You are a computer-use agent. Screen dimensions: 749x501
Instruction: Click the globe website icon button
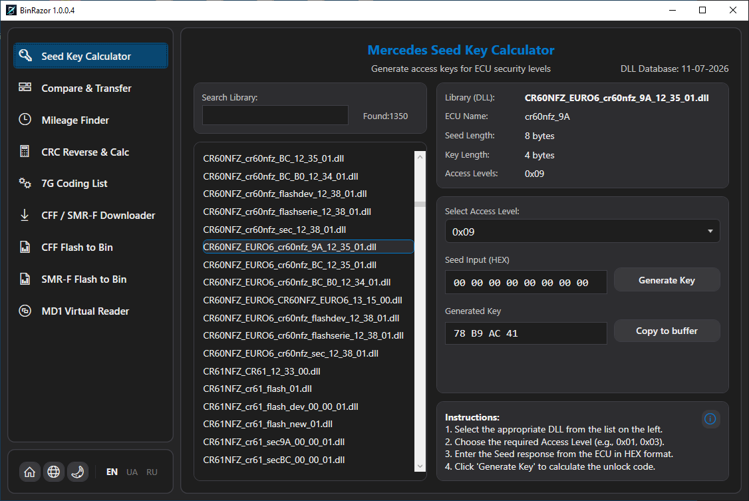(x=53, y=472)
